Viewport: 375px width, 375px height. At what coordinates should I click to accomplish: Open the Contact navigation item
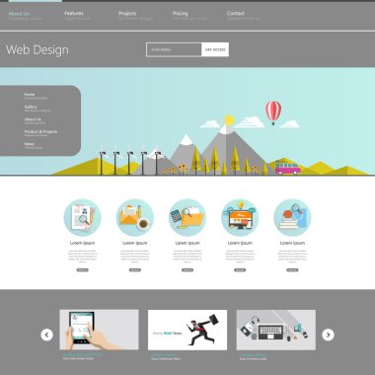tap(236, 13)
